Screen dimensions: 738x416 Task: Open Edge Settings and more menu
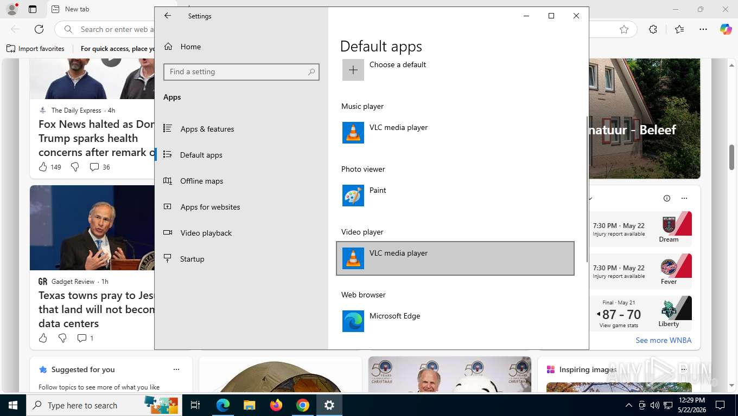[703, 29]
